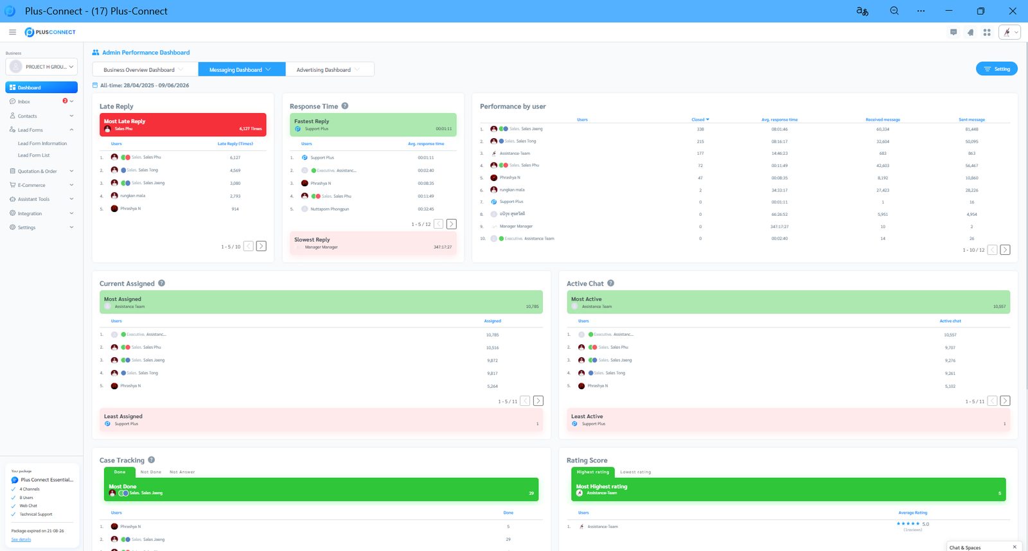Expand the Contacts menu chevron

click(71, 116)
